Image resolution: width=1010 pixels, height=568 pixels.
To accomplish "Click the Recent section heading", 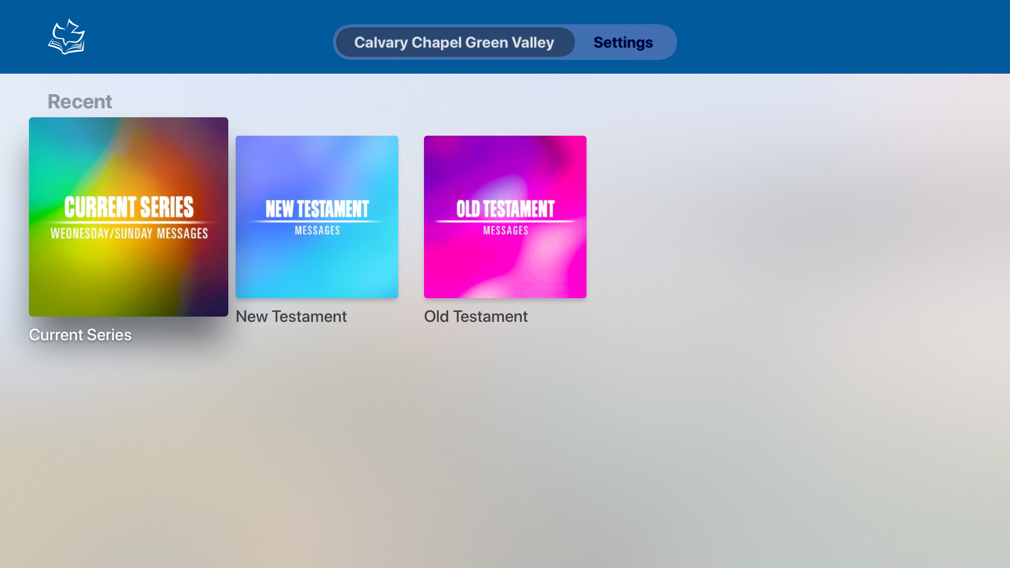I will [x=80, y=102].
